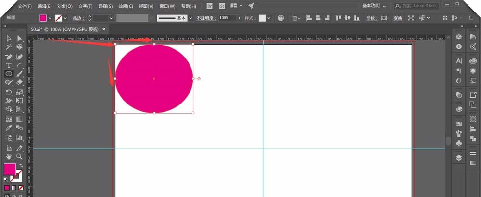481x197 pixels.
Task: Open brush definition 基本 dropdown
Action: (x=191, y=18)
